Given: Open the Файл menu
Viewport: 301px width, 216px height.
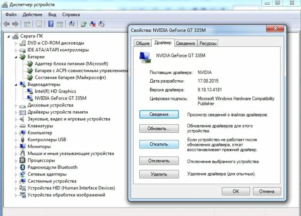Looking at the screenshot, I should click(x=11, y=15).
